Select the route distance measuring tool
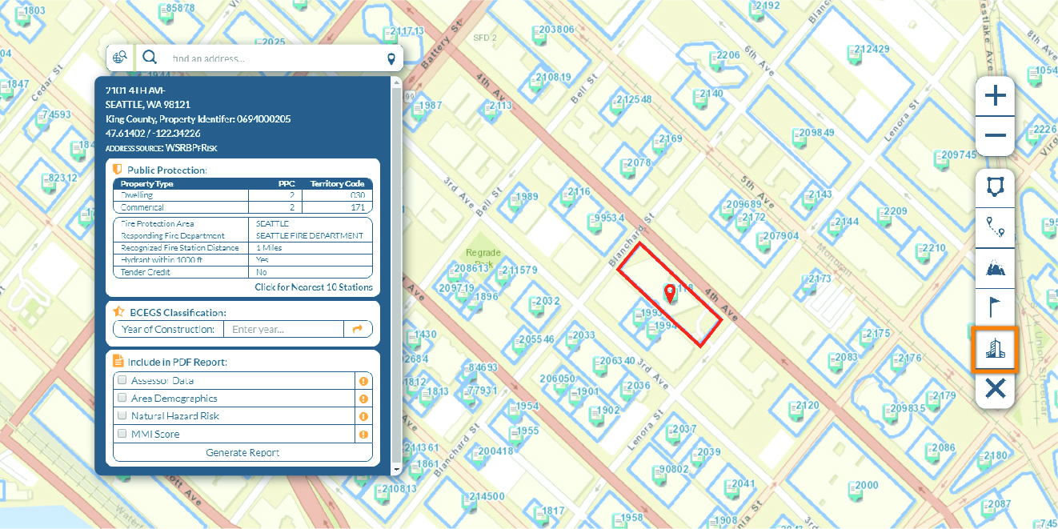1058x529 pixels. (x=995, y=228)
